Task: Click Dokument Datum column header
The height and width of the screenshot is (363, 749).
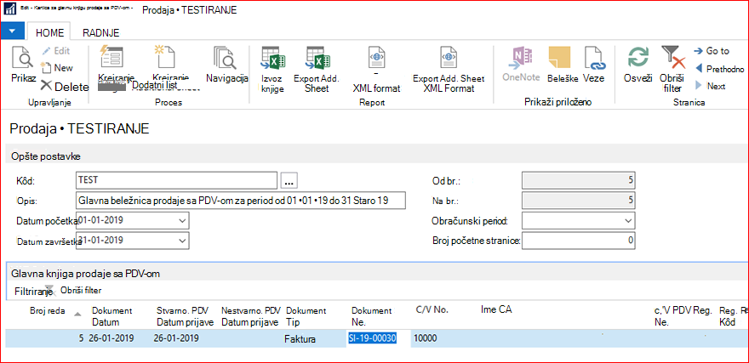Action: coord(111,316)
